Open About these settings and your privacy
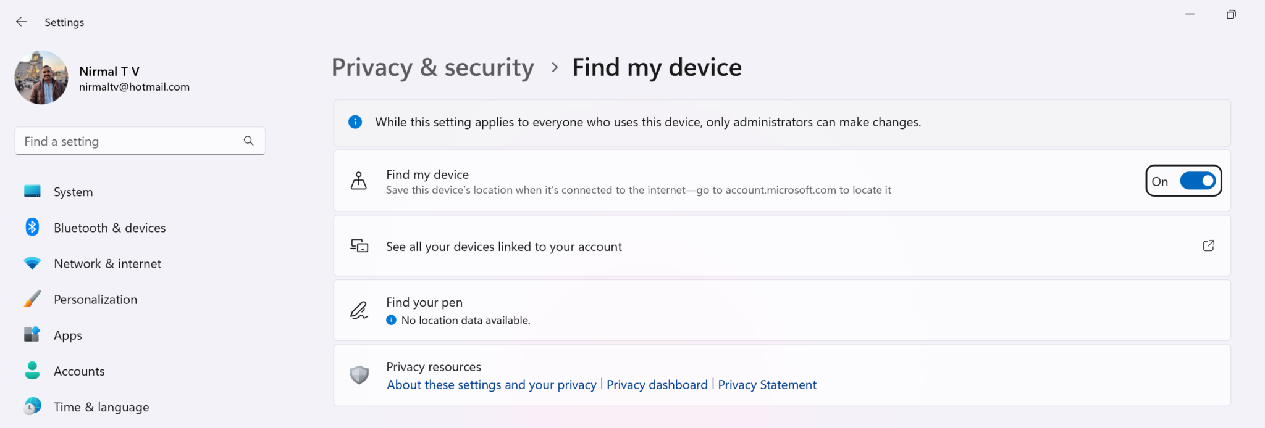The image size is (1265, 428). click(492, 385)
